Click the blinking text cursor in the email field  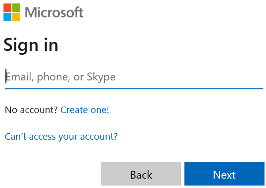(6, 76)
